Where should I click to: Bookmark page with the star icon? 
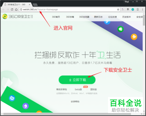(x=118, y=9)
